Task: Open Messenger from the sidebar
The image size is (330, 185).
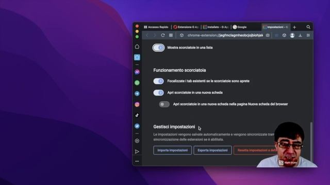Action: [x=137, y=72]
